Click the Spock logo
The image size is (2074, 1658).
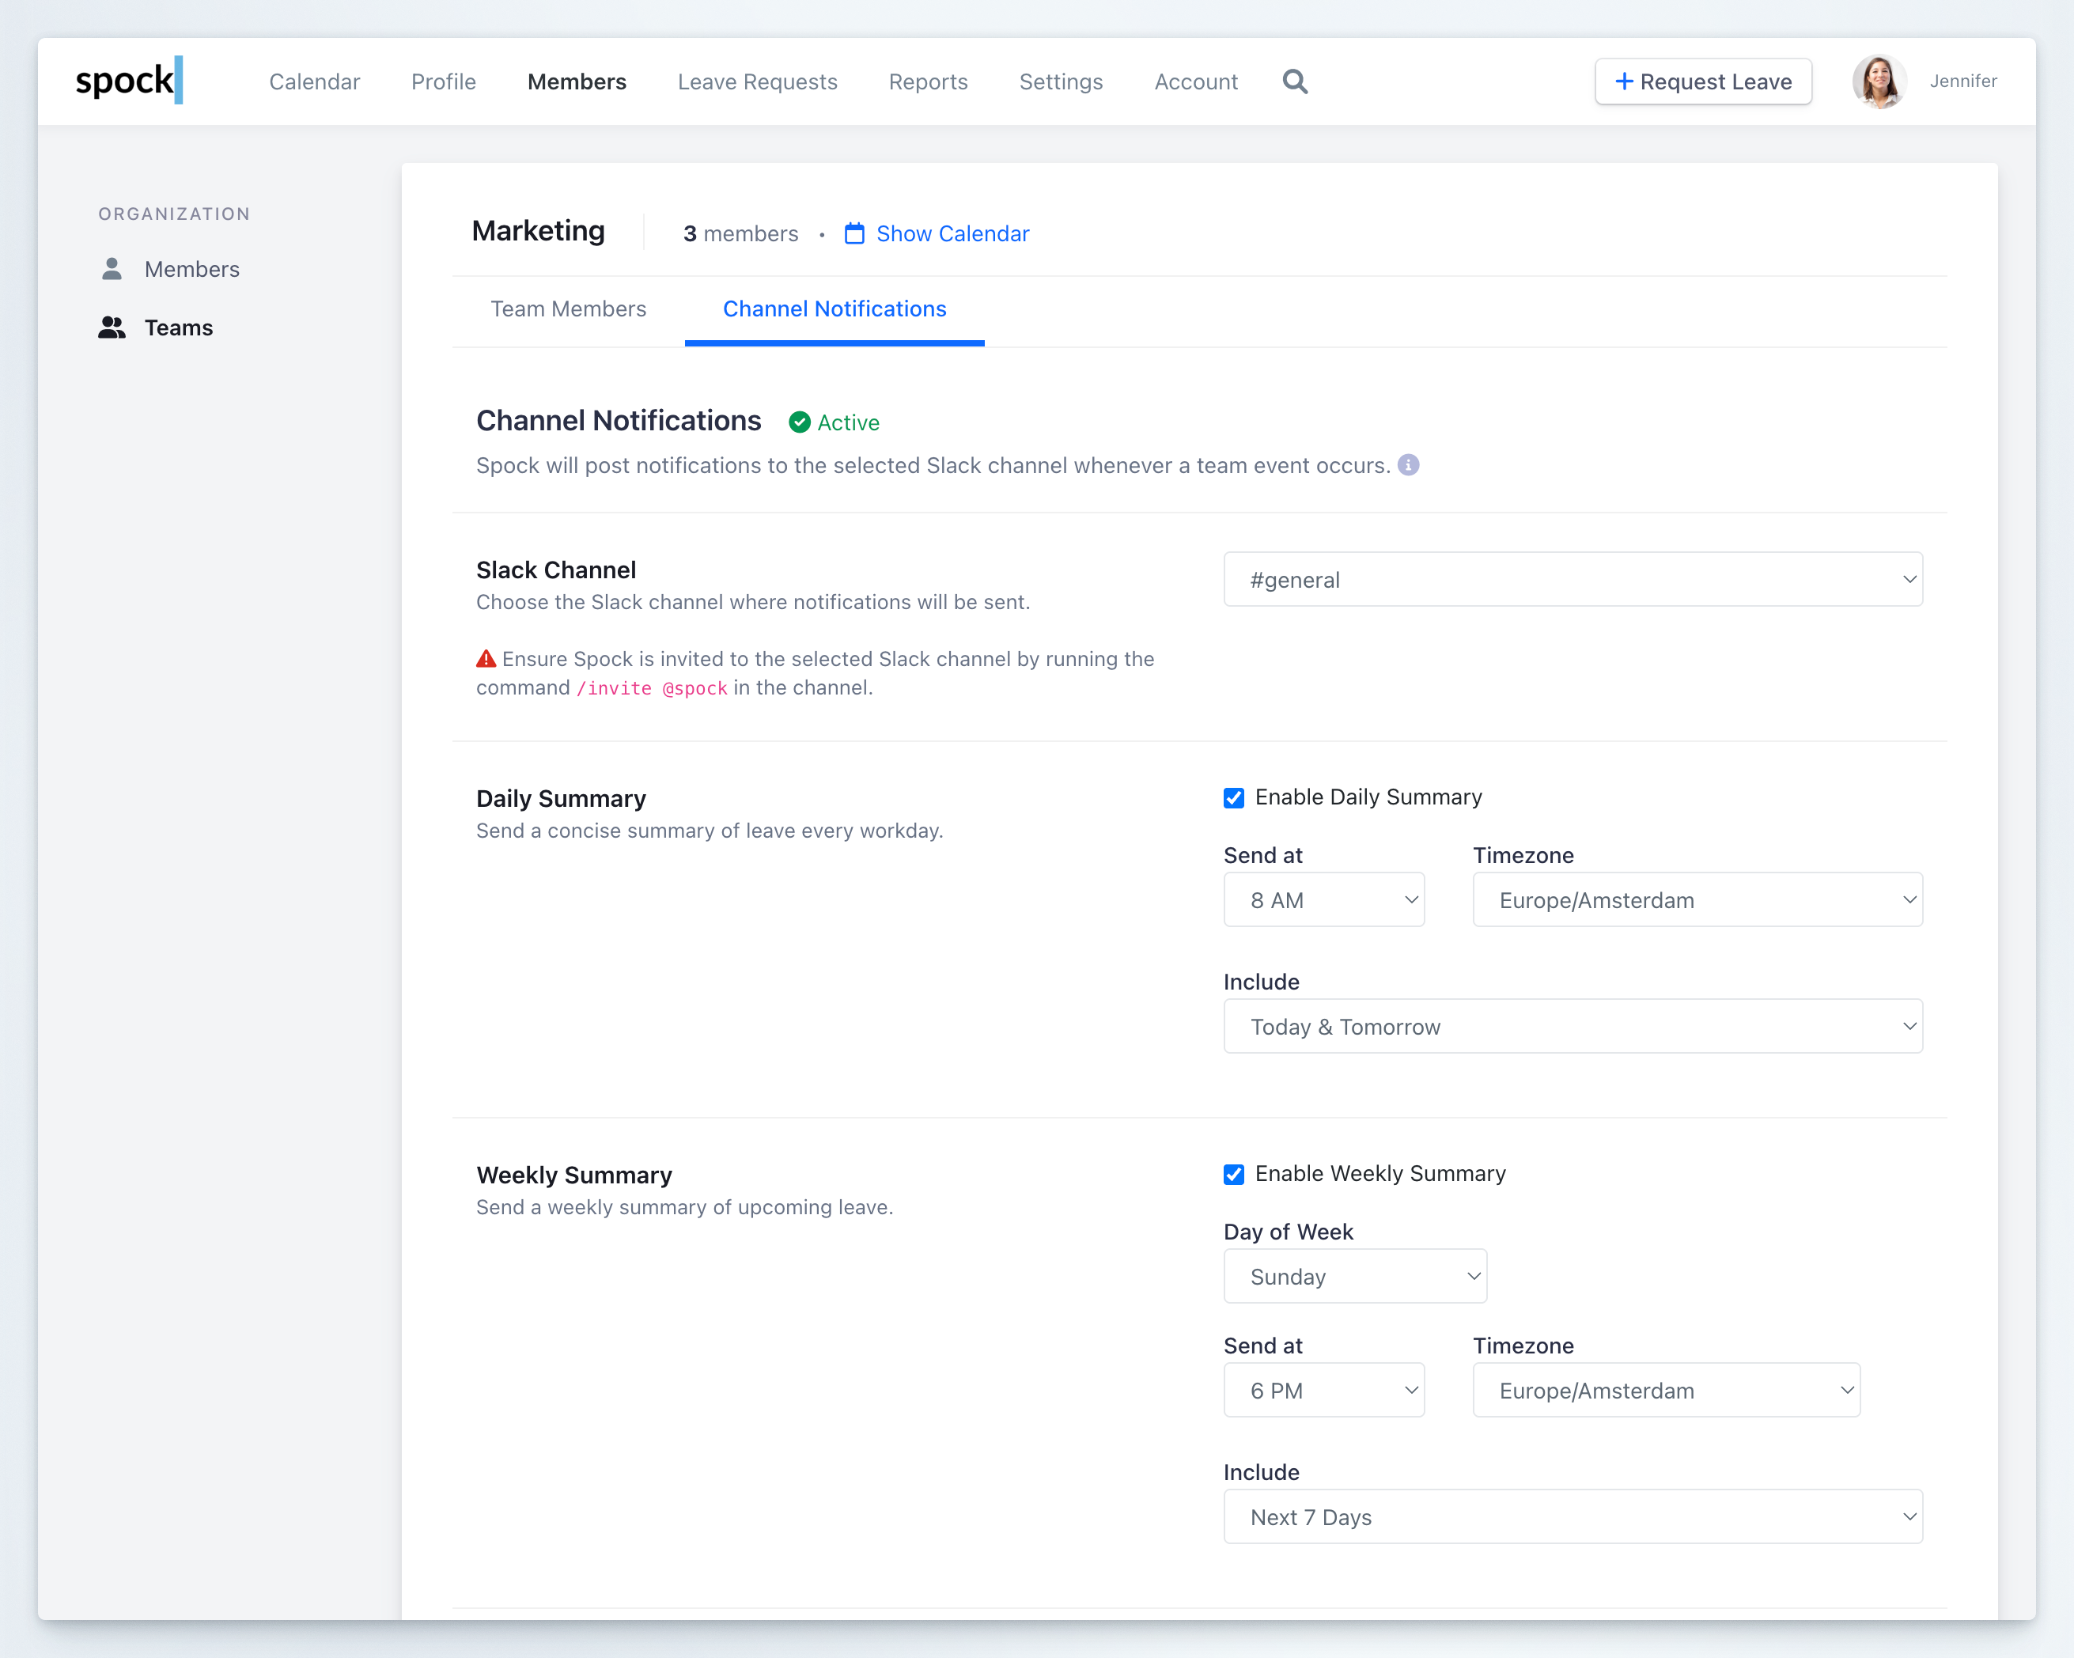point(129,81)
